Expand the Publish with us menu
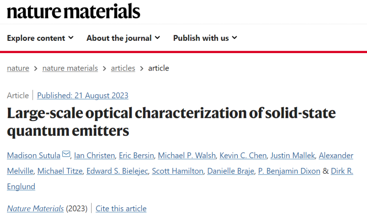 tap(205, 38)
